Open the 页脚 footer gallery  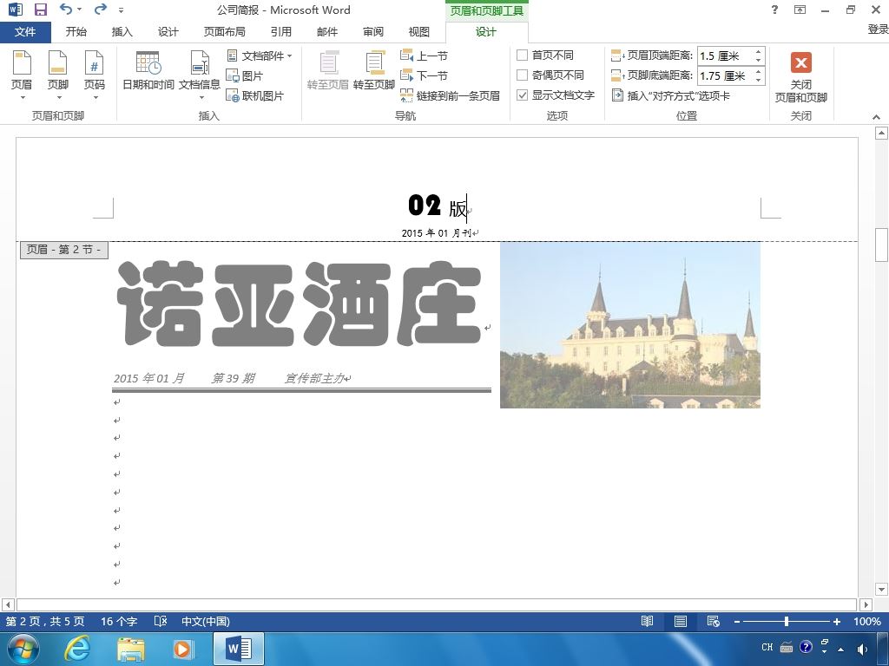pos(58,75)
